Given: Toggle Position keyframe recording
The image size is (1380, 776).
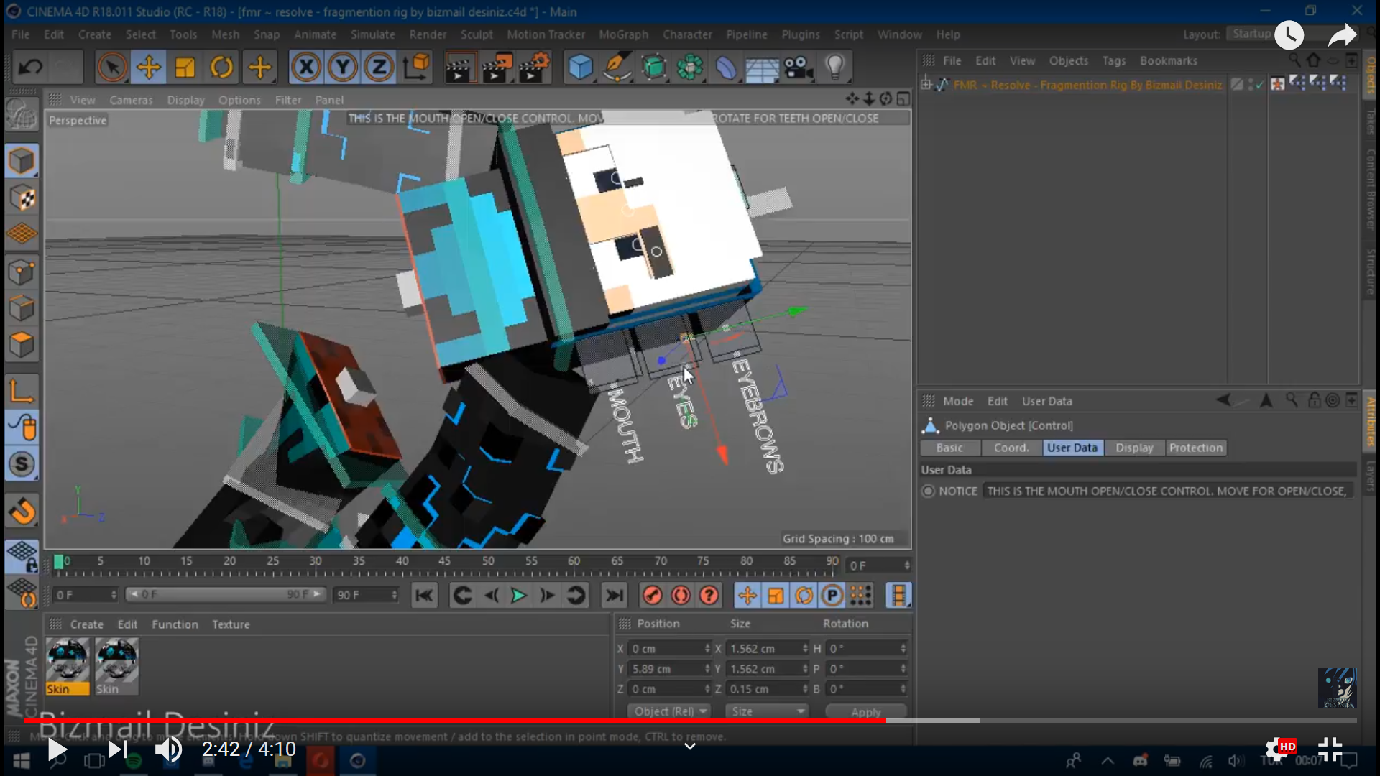Looking at the screenshot, I should click(747, 595).
